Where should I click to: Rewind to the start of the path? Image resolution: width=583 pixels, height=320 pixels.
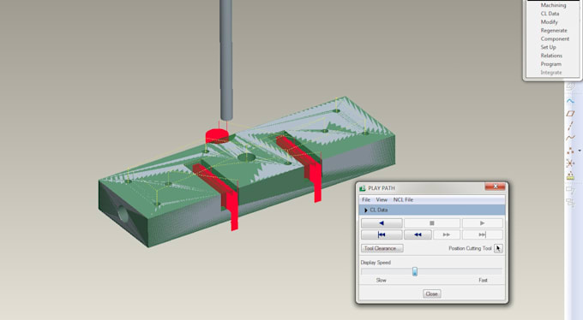[x=382, y=234]
